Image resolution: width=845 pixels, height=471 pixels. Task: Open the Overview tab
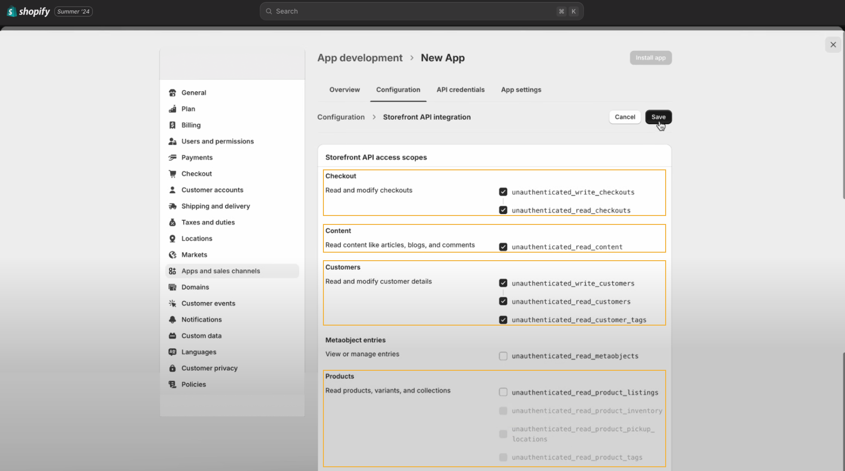coord(345,90)
